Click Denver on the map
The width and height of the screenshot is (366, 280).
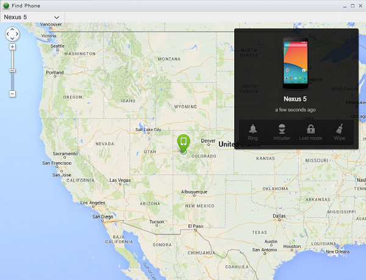pos(209,141)
